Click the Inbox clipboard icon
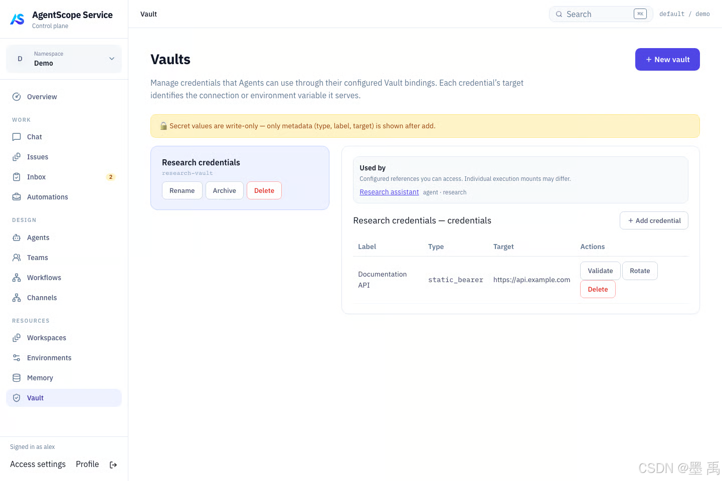Viewport: 722px width, 481px height. point(17,177)
